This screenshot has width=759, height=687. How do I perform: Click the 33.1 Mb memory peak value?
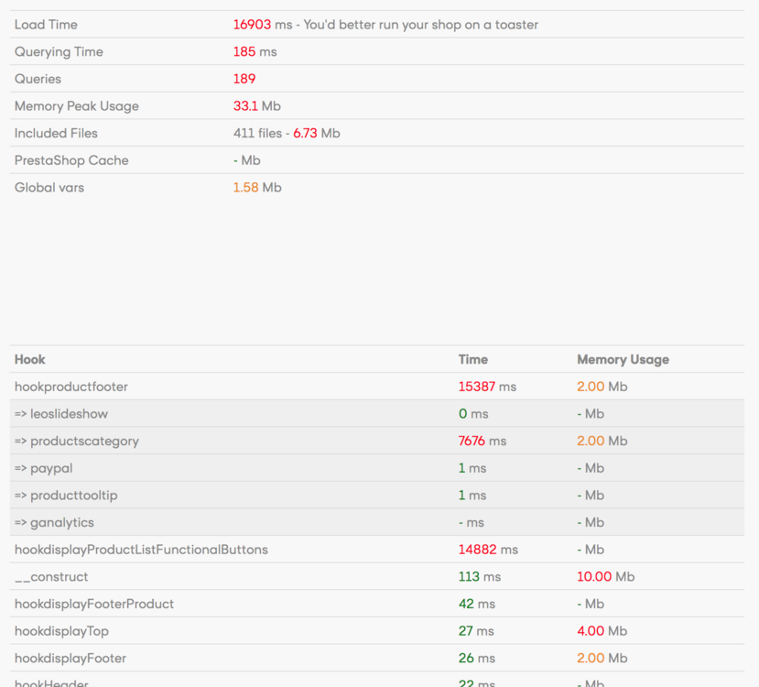pyautogui.click(x=256, y=106)
